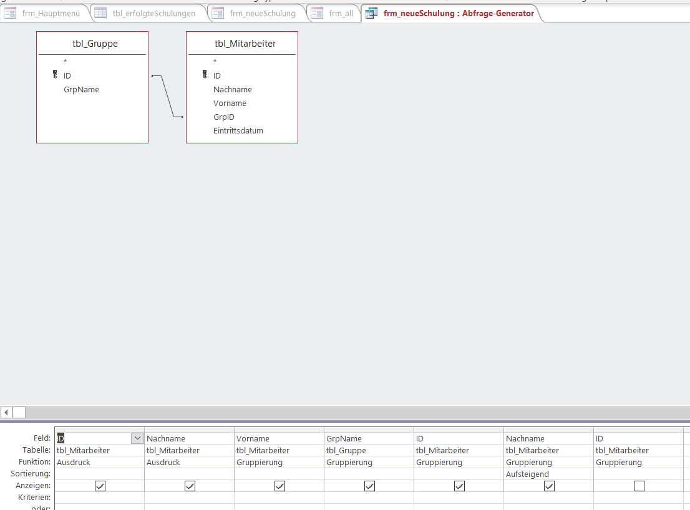Click the table icon on tbl_erfolgteSchulungen tab
Image resolution: width=690 pixels, height=510 pixels.
[100, 13]
